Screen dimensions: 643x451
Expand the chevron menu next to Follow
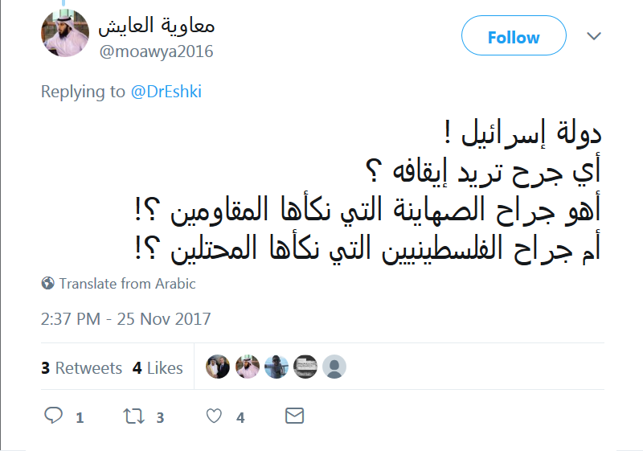coord(594,37)
